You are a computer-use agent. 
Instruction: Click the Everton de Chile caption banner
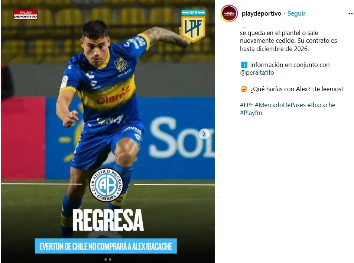pos(105,246)
